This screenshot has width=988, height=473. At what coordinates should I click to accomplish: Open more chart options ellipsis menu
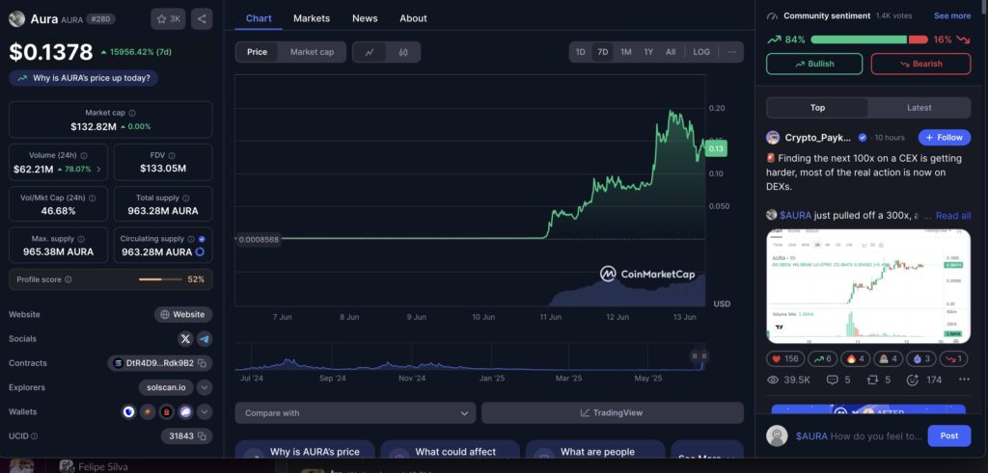732,52
